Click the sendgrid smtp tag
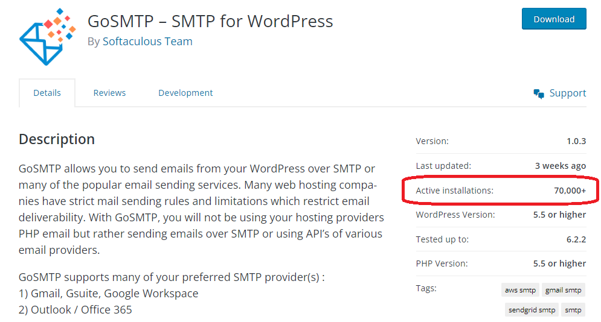601x322 pixels. [x=532, y=310]
